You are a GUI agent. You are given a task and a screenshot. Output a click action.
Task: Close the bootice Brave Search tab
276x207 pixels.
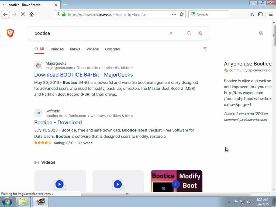pos(56,5)
